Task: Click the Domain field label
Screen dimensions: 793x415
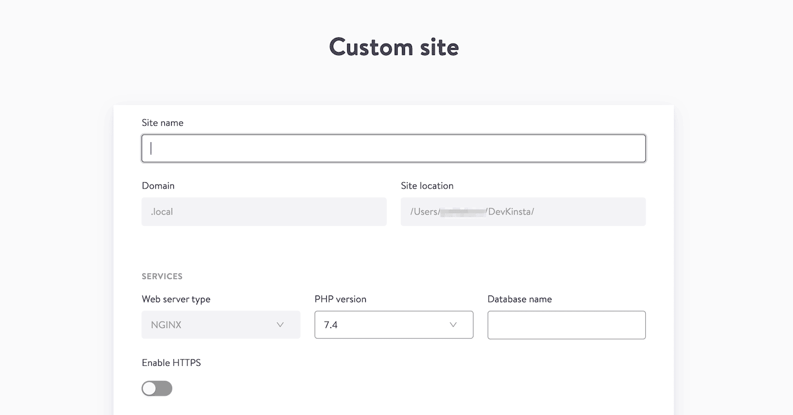Action: coord(158,185)
